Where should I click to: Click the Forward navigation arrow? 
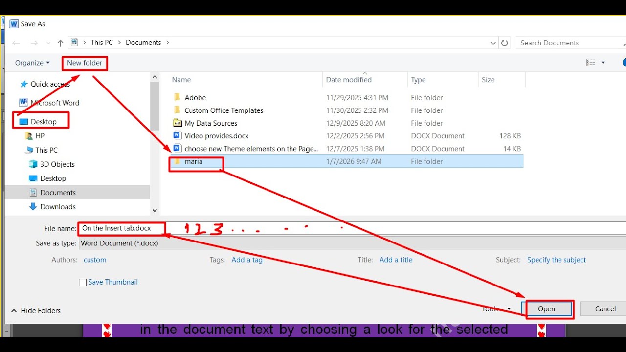[34, 43]
